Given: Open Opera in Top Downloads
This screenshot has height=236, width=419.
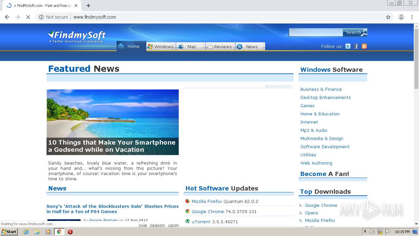Looking at the screenshot, I should tap(311, 213).
